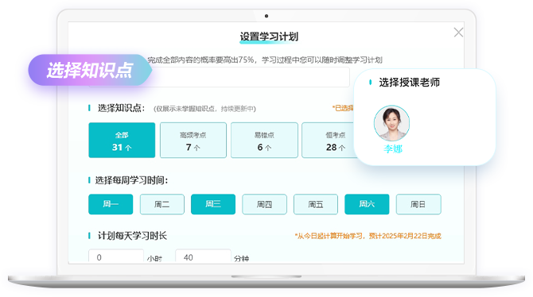
Task: Click the 分钟 input field showing 40
Action: [x=203, y=256]
